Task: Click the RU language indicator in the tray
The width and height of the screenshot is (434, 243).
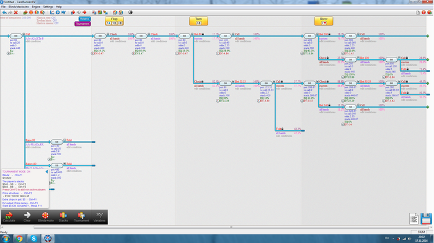Action: click(x=387, y=238)
